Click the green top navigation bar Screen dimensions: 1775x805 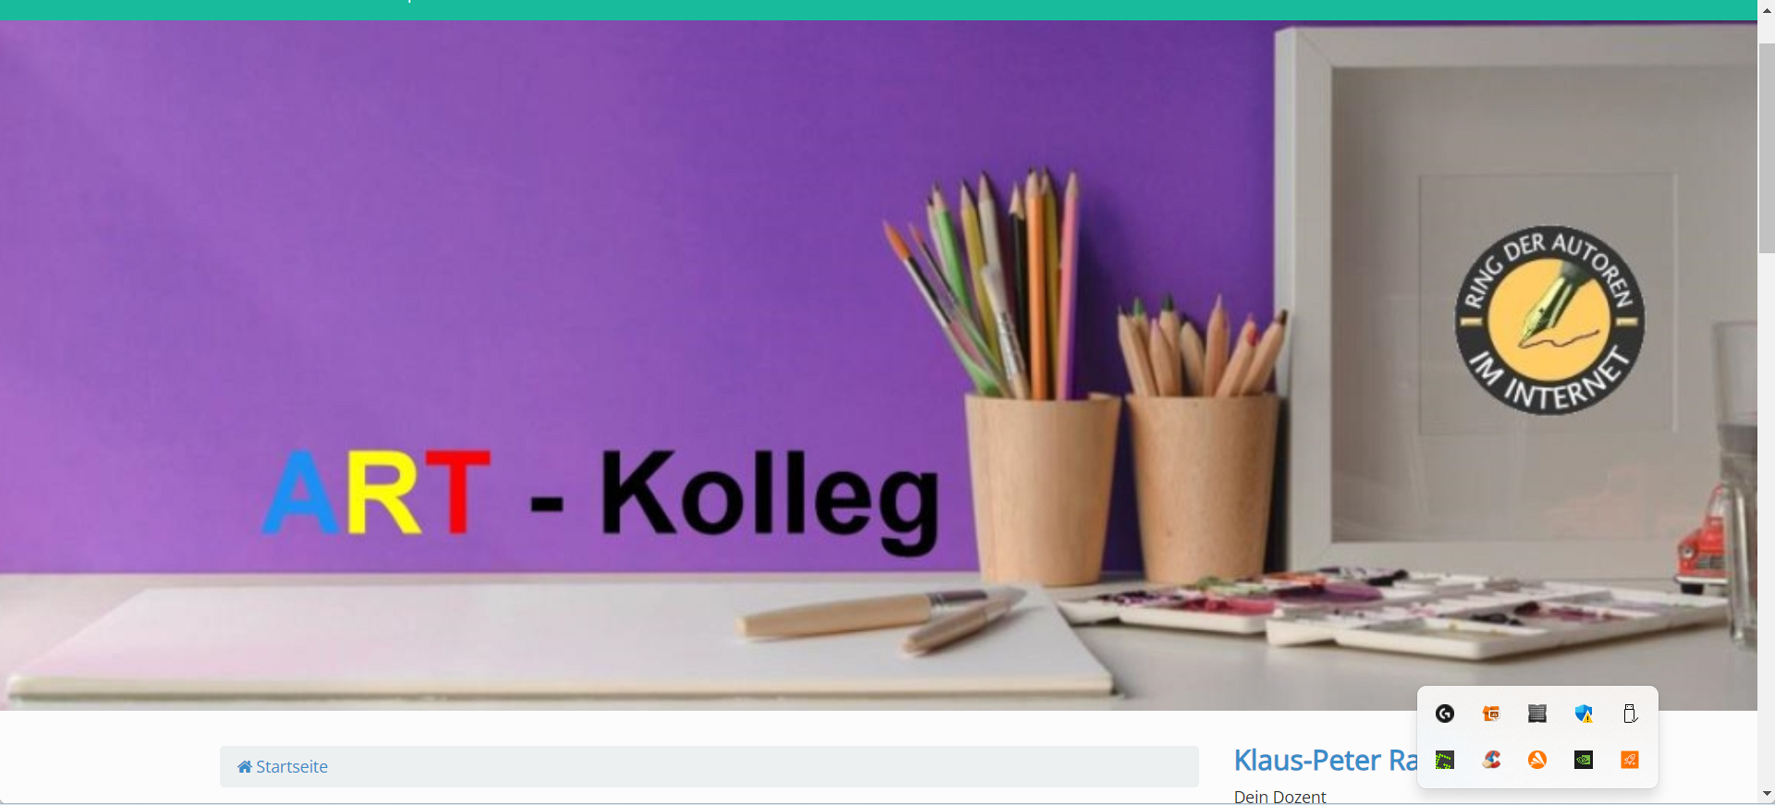[878, 9]
